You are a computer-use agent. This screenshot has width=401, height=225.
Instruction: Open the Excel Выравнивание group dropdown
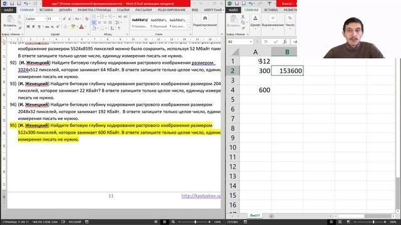[x=273, y=21]
